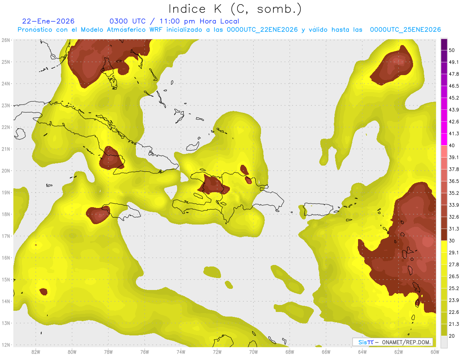This screenshot has width=462, height=357.
Task: Click the colorbar value "41.3"
Action: click(454, 134)
